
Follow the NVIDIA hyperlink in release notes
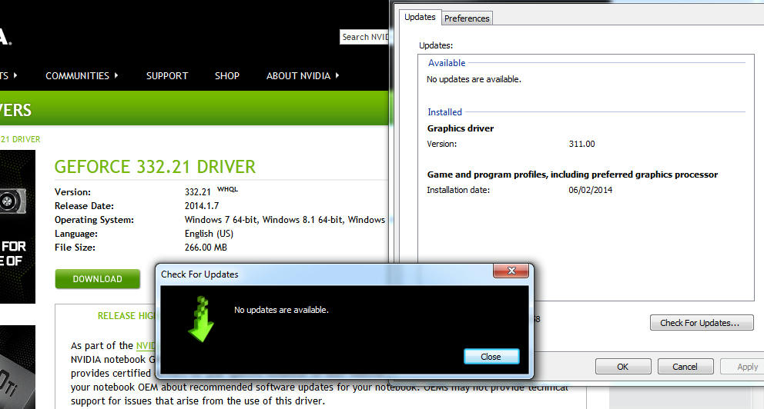[146, 346]
